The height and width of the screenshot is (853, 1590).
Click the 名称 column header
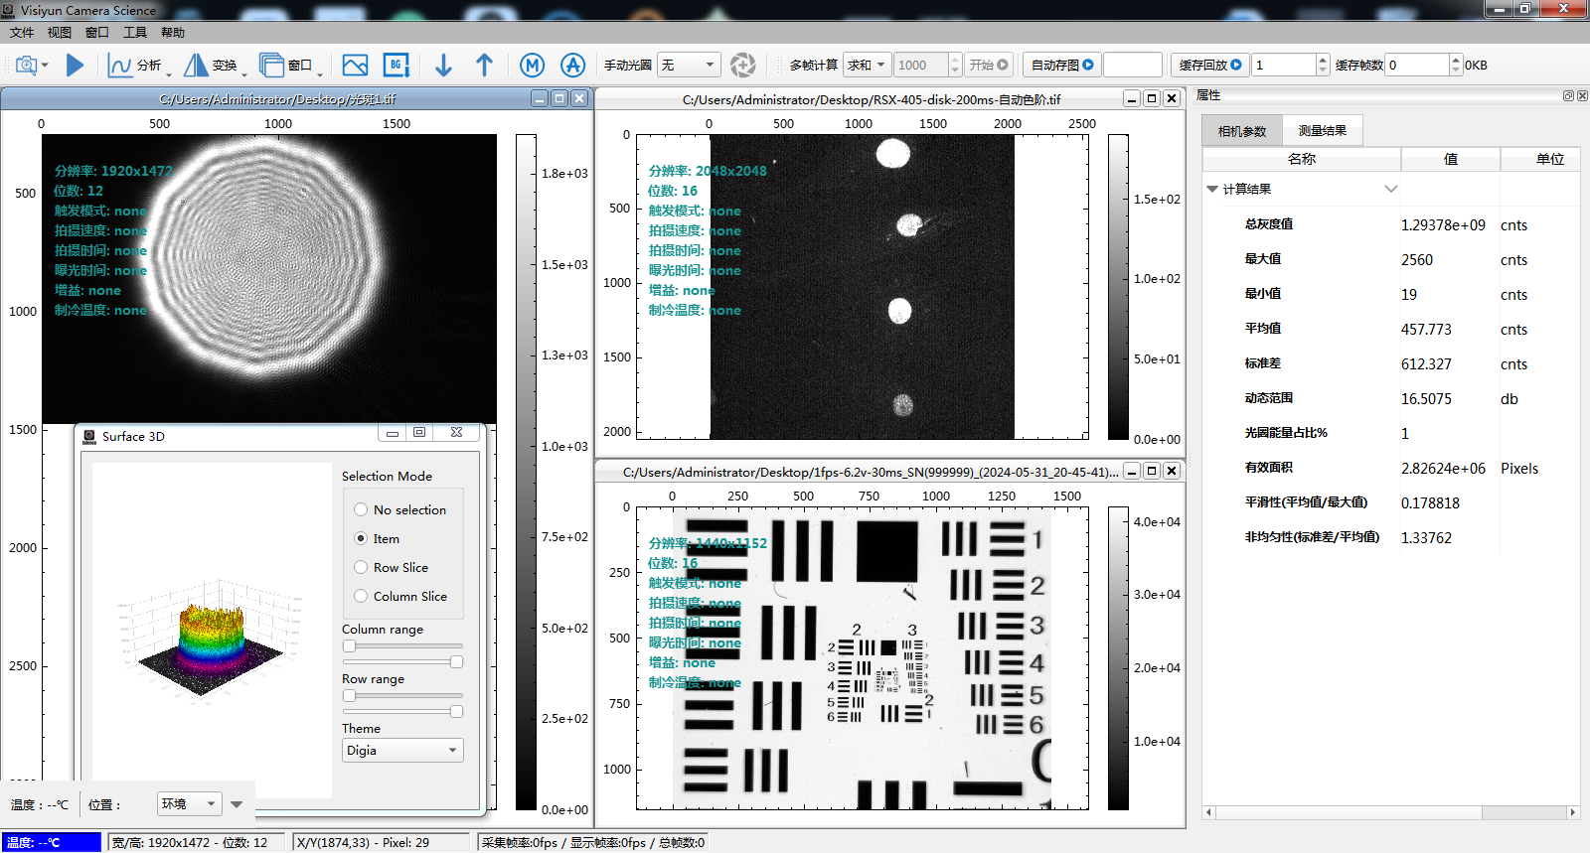(x=1302, y=159)
